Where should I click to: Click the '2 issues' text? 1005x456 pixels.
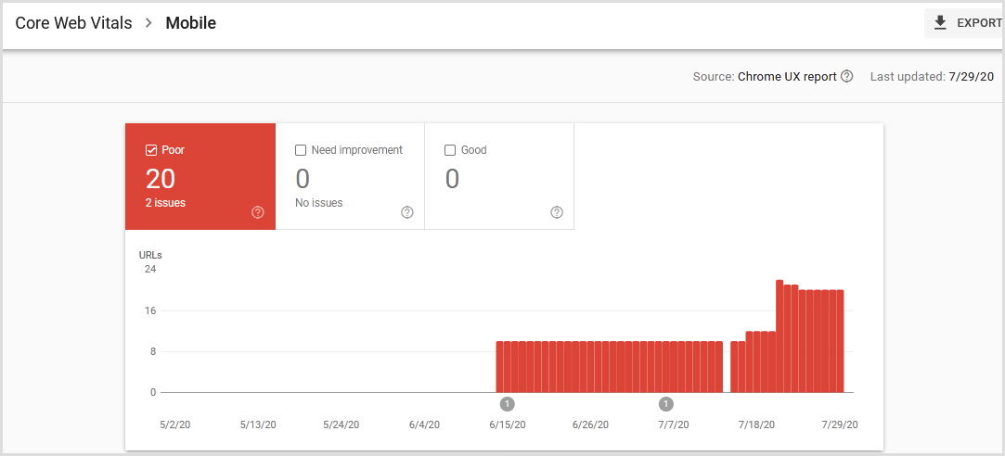[165, 203]
